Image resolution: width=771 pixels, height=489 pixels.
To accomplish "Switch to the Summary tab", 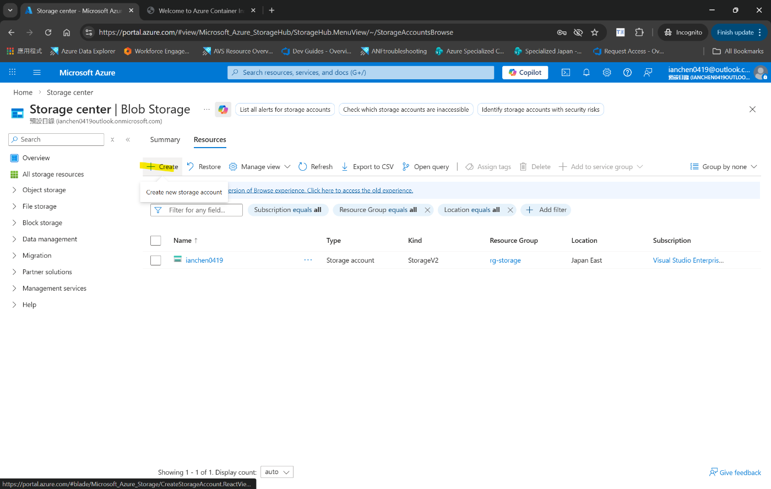I will [165, 140].
